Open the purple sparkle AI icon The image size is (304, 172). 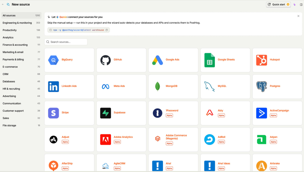point(294,4)
